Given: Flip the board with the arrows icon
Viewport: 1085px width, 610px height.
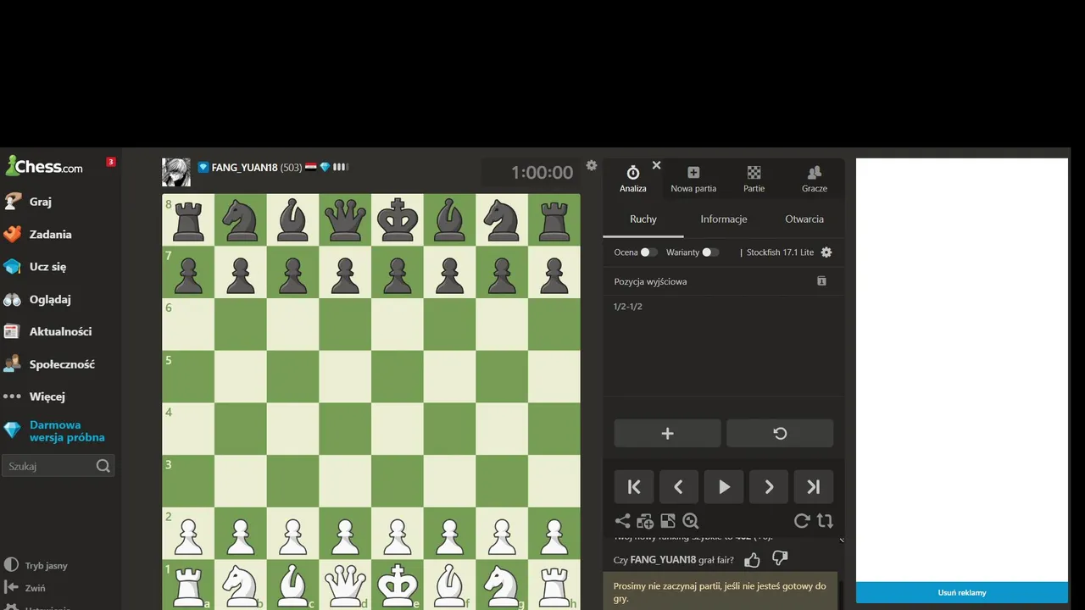Looking at the screenshot, I should (825, 521).
